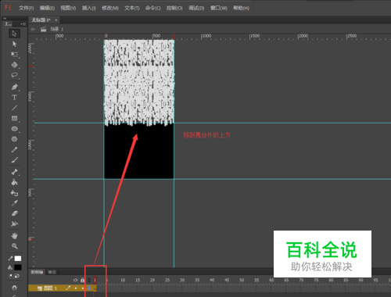The height and width of the screenshot is (297, 391).
Task: Select the Free Transform tool
Action: [x=14, y=54]
